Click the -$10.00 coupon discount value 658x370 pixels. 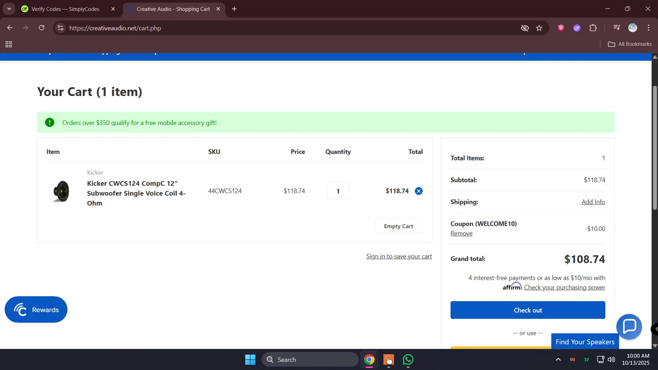[x=595, y=229]
